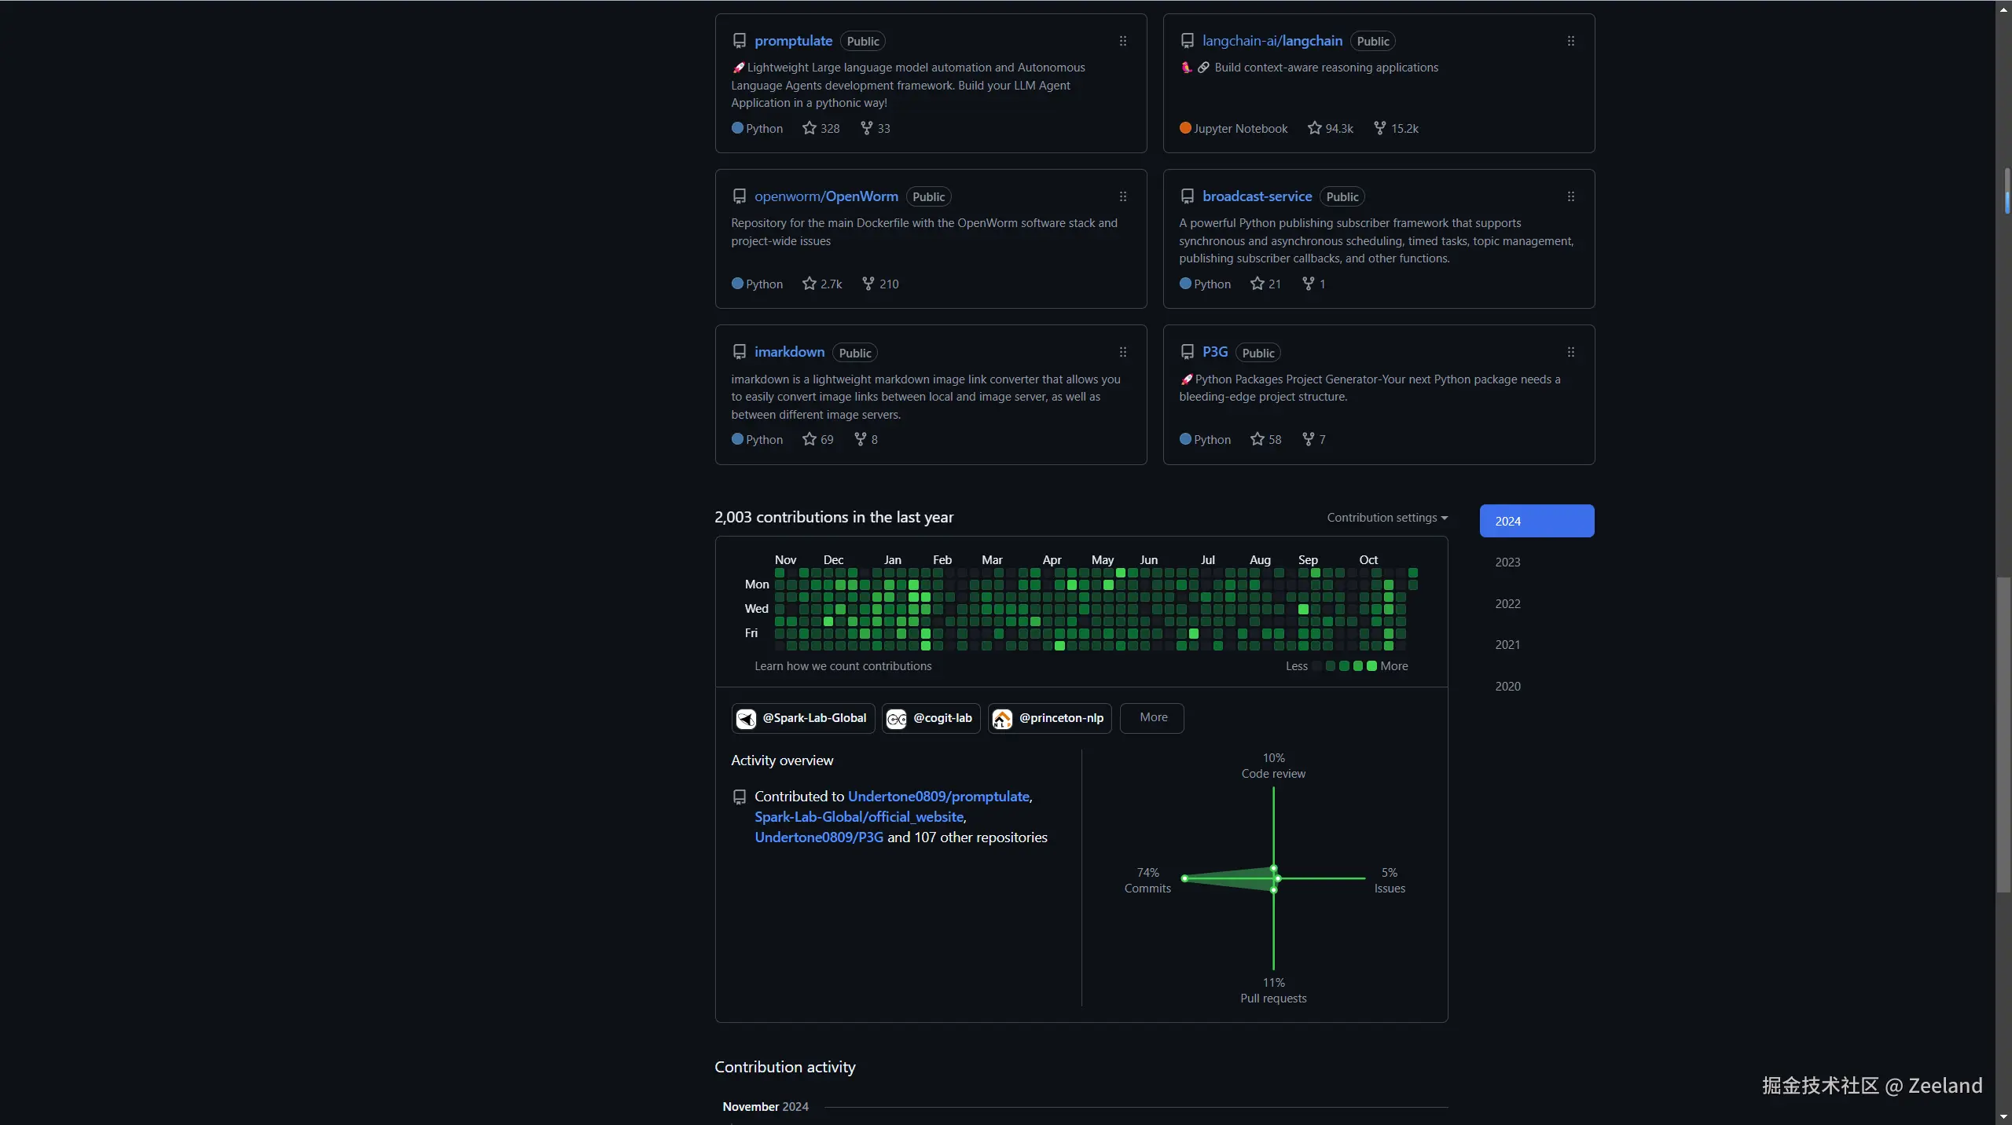2012x1125 pixels.
Task: Click drag handle on langchain card
Action: click(x=1570, y=41)
